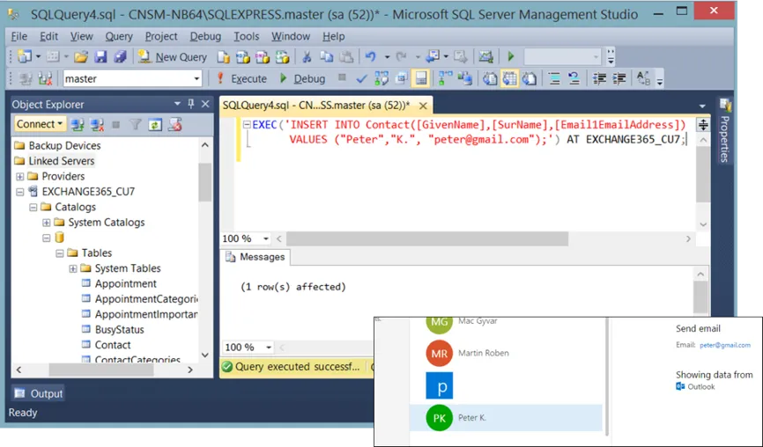The image size is (763, 447).
Task: Click the Activity Monitor icon
Action: [x=485, y=57]
